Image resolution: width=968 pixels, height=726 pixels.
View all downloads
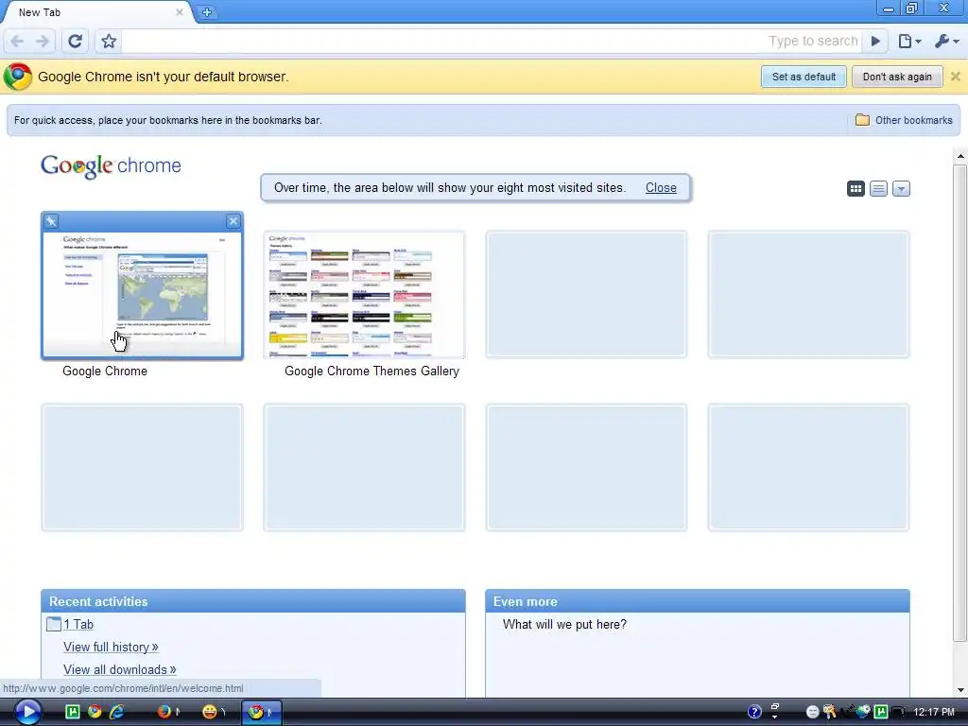click(x=120, y=670)
